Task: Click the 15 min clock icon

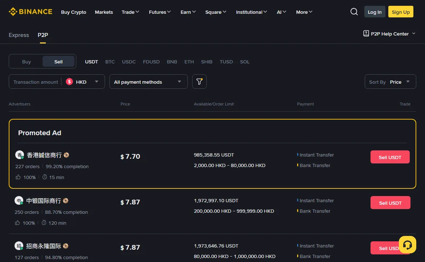Action: point(45,177)
